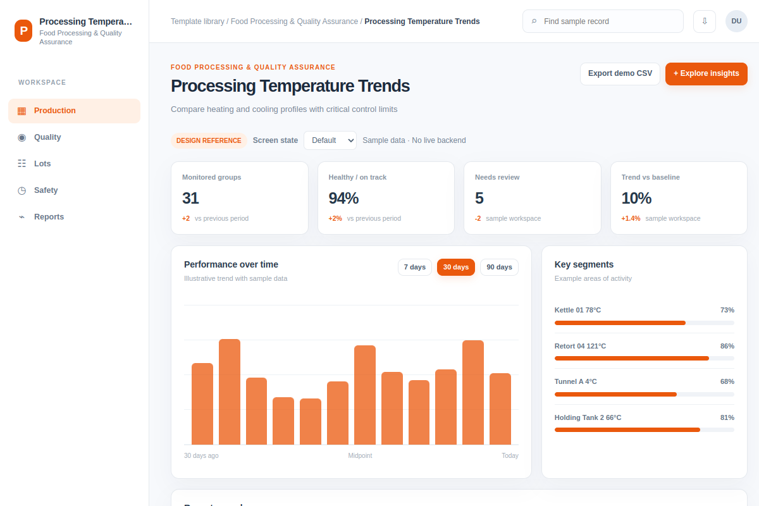Open the Needs review card
759x506 pixels.
(x=533, y=198)
